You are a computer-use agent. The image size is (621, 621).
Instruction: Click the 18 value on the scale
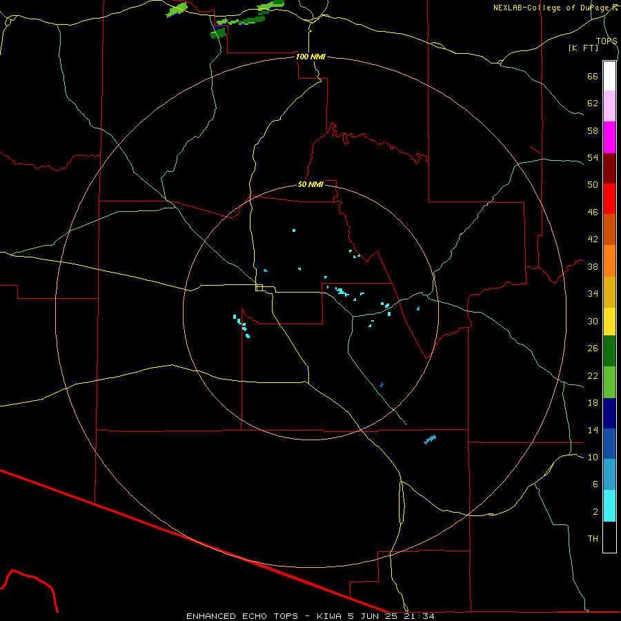click(593, 403)
